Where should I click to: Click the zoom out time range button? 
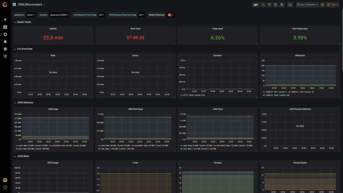coord(322,5)
